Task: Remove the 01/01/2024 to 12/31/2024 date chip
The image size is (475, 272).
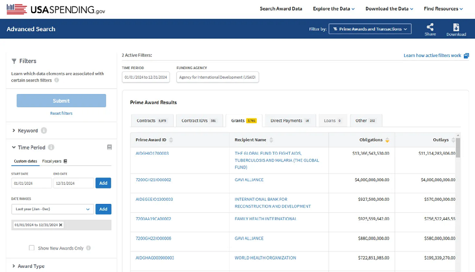Action: pos(61,225)
